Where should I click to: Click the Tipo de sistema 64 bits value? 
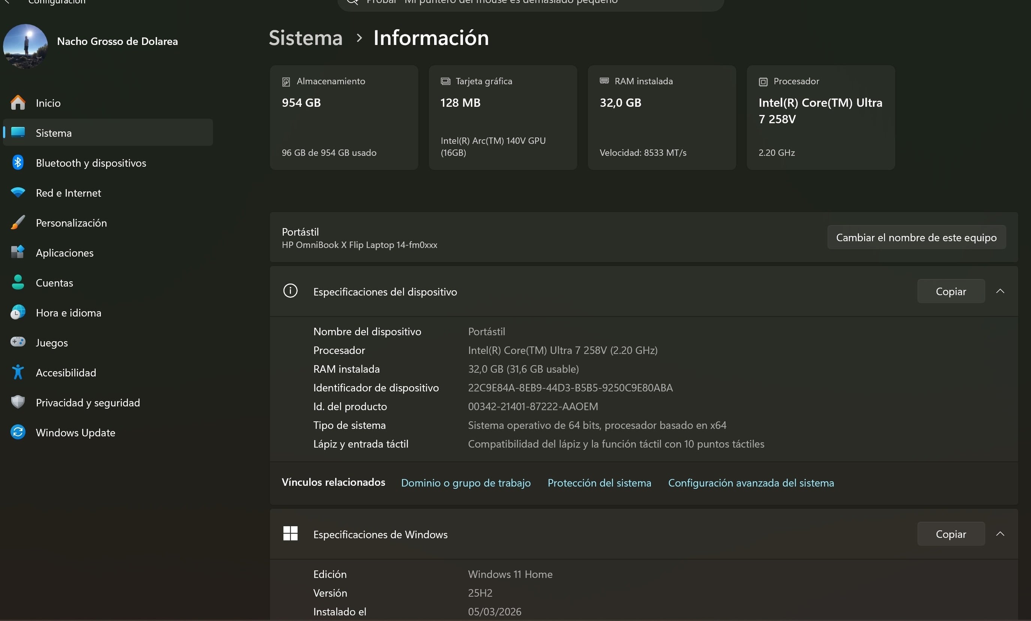tap(597, 425)
